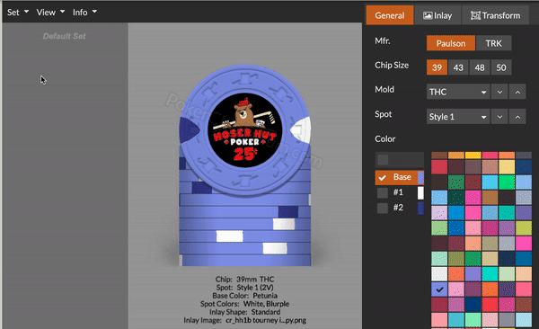Click the "Spot Colors: White, Blurple" line
The height and width of the screenshot is (329, 539).
point(244,304)
